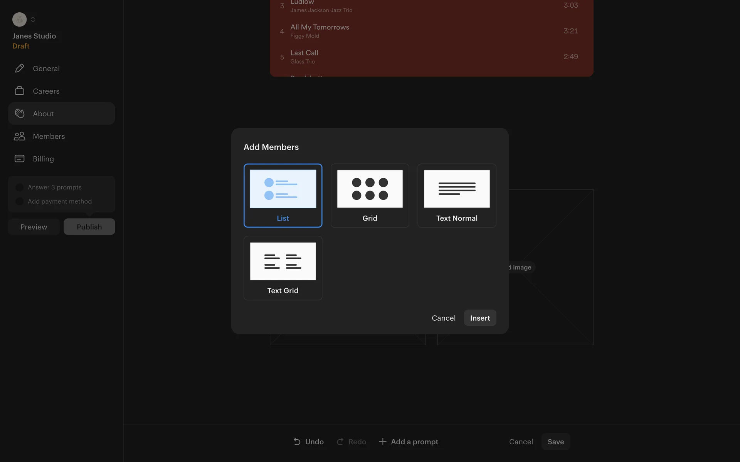The width and height of the screenshot is (740, 462).
Task: Click the About waving hand icon
Action: tap(19, 114)
